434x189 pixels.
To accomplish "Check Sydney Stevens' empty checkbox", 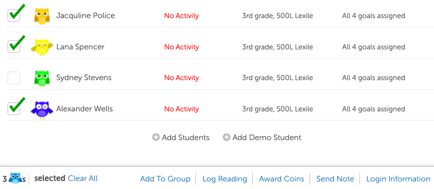I will click(14, 78).
